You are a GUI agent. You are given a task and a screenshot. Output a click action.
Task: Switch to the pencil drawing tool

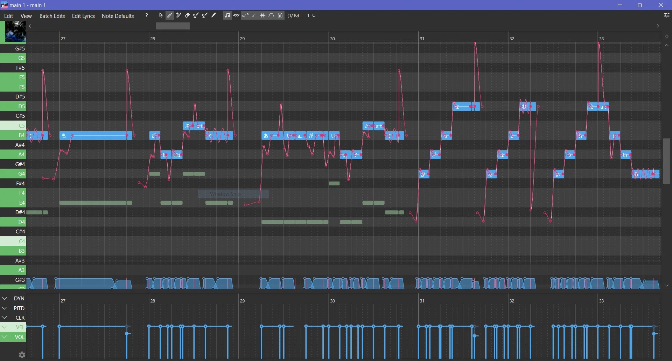click(x=170, y=15)
